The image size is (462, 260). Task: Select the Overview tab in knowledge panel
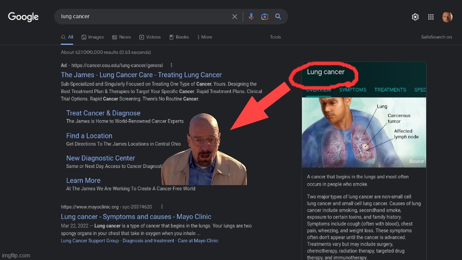318,90
